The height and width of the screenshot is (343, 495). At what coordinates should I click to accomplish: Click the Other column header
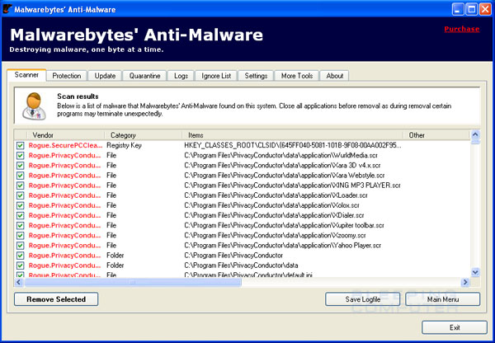436,135
